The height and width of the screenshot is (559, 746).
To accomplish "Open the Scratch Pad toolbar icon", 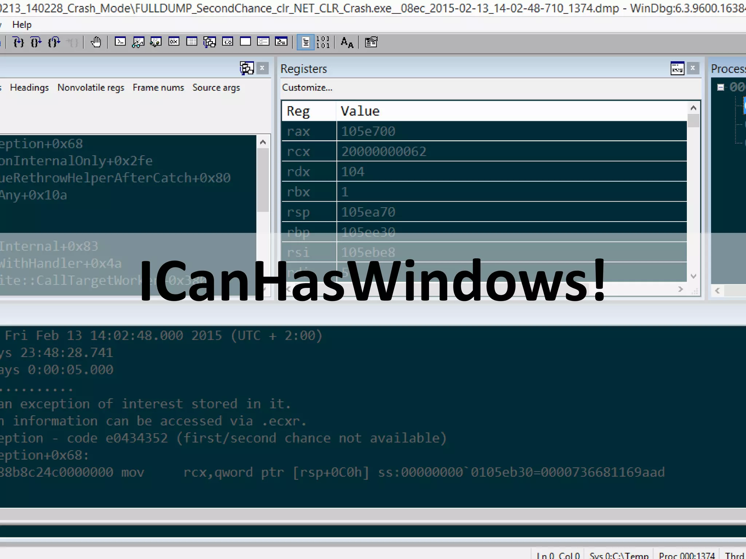I will tap(246, 42).
